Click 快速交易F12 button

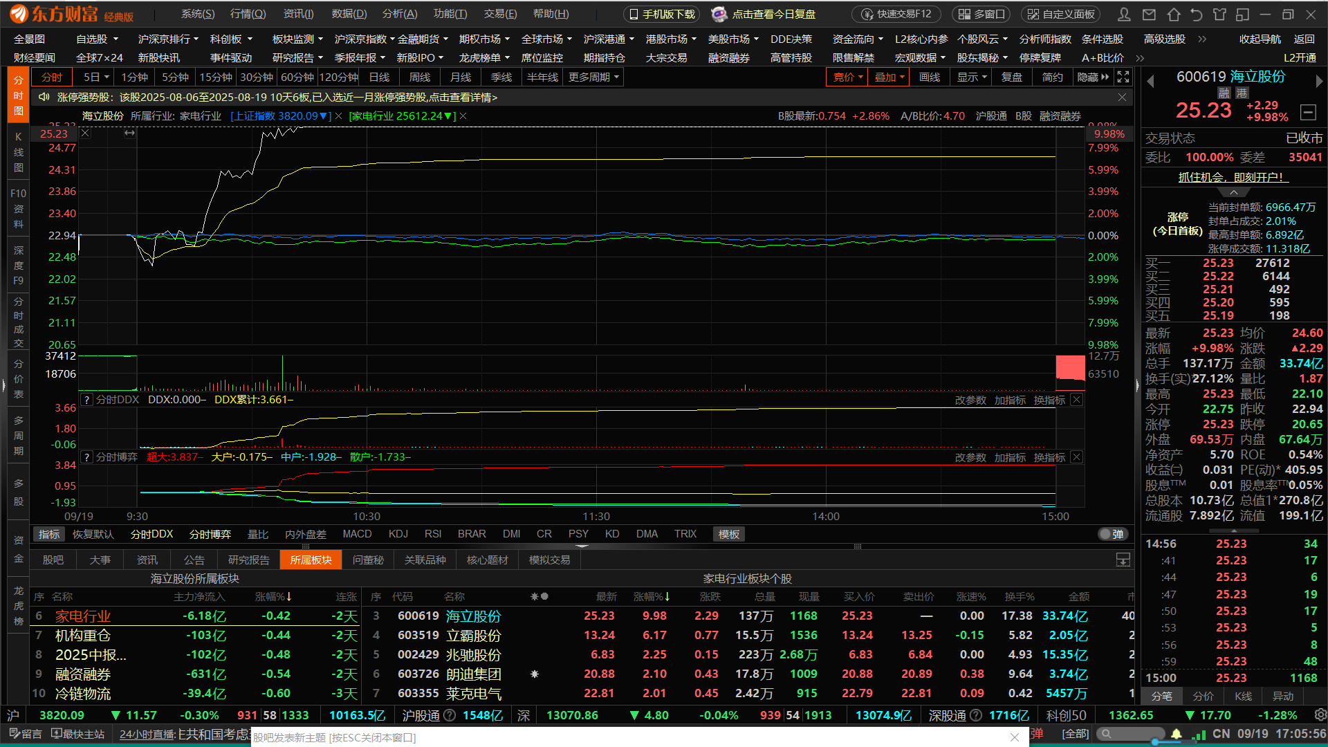tap(896, 14)
